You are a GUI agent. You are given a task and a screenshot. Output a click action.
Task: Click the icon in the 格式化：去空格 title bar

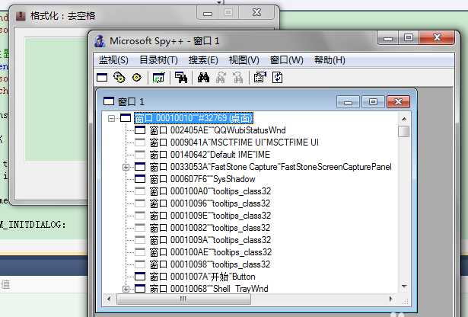pyautogui.click(x=21, y=15)
